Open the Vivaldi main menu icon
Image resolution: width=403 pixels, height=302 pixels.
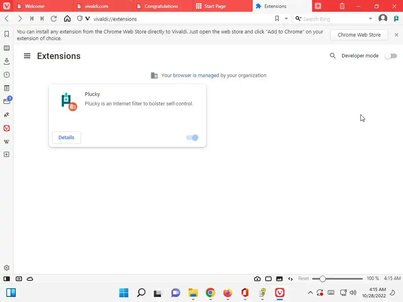[6, 6]
